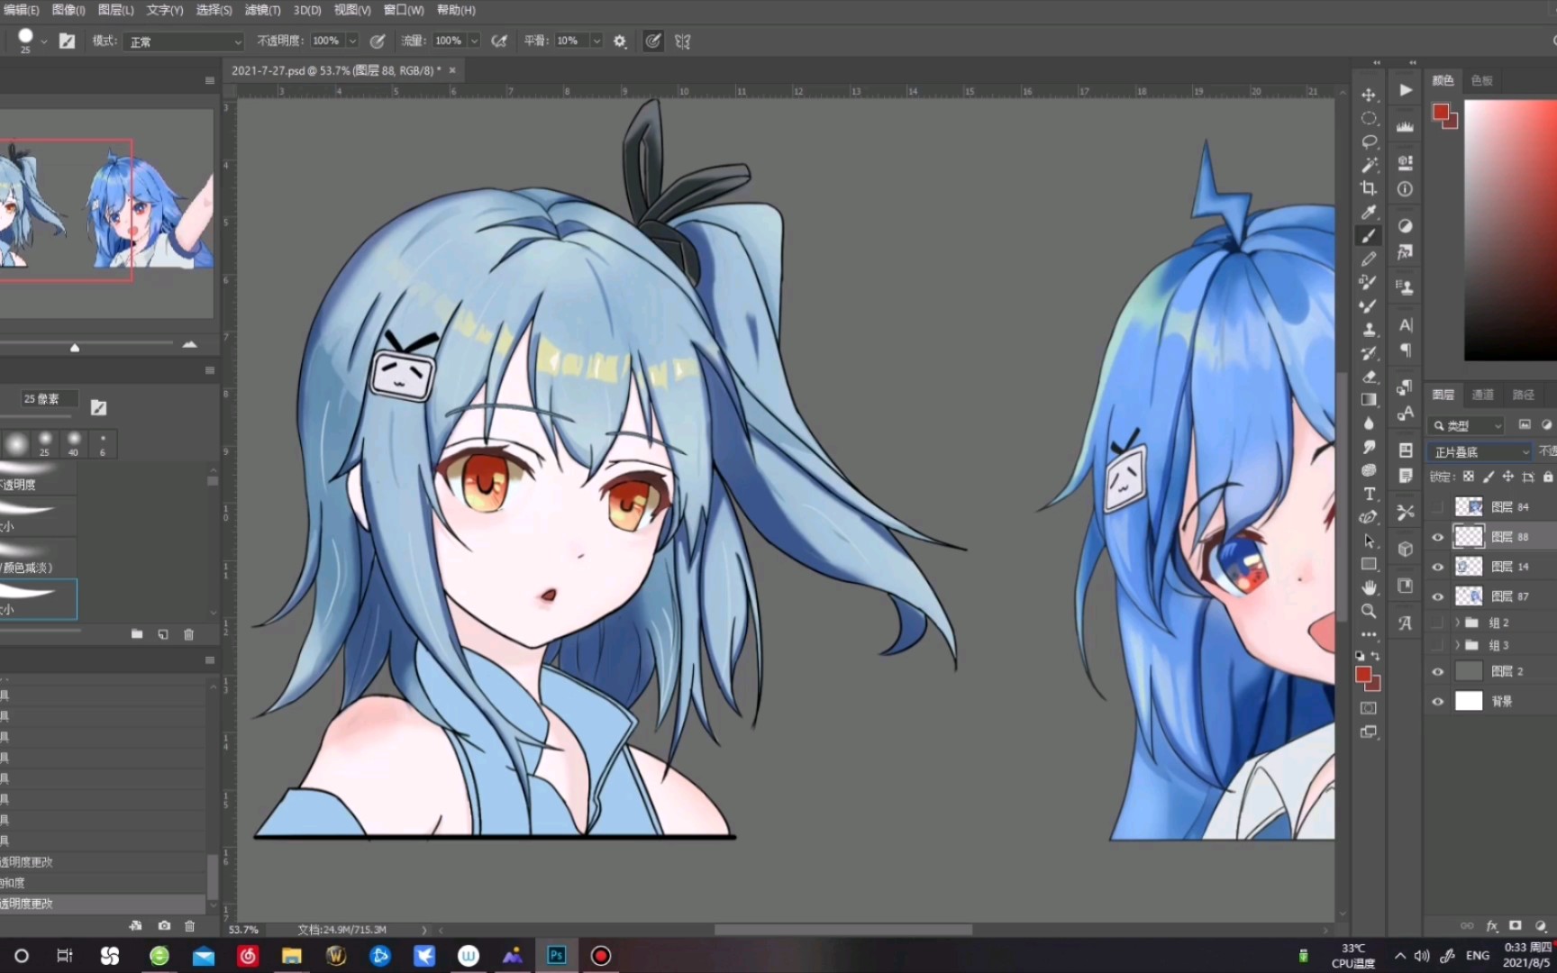Image resolution: width=1557 pixels, height=973 pixels.
Task: Select the Gradient tool
Action: (1369, 399)
